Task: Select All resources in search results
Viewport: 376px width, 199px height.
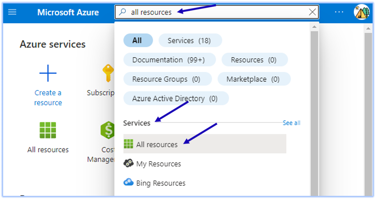Action: click(157, 144)
